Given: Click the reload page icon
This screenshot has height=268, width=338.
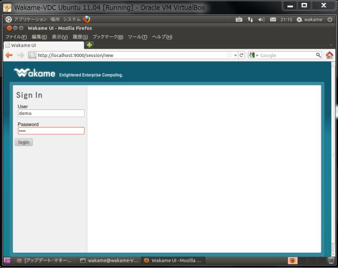Looking at the screenshot, I should (241, 55).
